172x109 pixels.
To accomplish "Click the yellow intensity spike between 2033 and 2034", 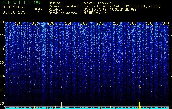I will click(x=61, y=106).
